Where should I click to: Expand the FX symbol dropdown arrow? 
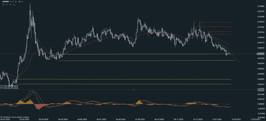point(13,1)
